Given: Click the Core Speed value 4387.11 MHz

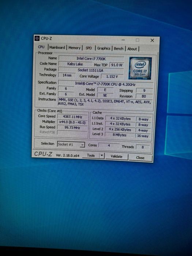Looking at the screenshot, I should click(x=73, y=117).
